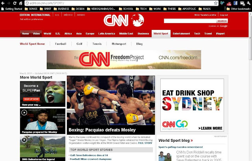
Task: Go to Tennis sub-section
Action: tap(97, 44)
